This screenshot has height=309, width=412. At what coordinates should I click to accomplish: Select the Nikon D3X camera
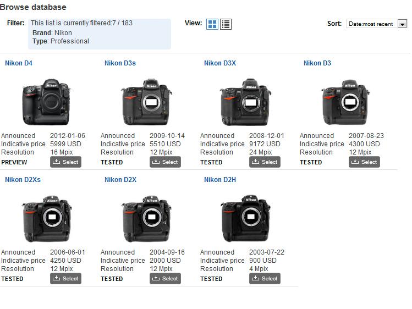coord(265,162)
